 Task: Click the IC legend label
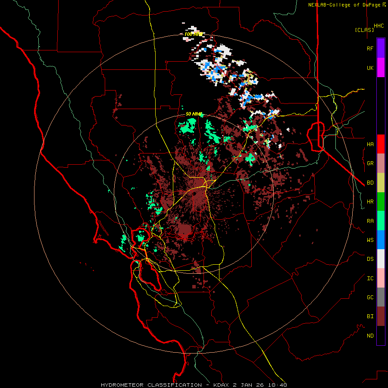tap(370, 278)
